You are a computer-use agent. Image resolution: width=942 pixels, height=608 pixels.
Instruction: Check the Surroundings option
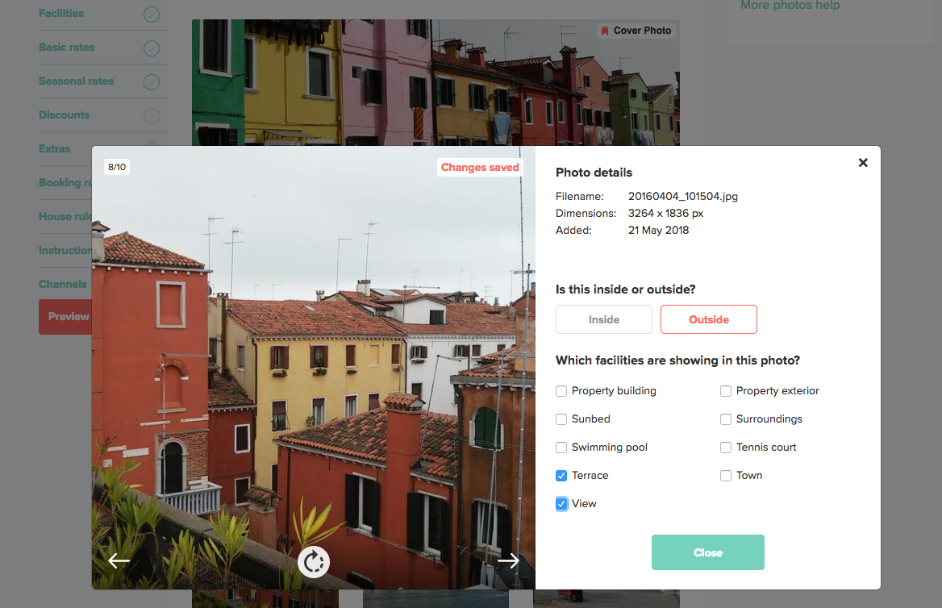[726, 419]
